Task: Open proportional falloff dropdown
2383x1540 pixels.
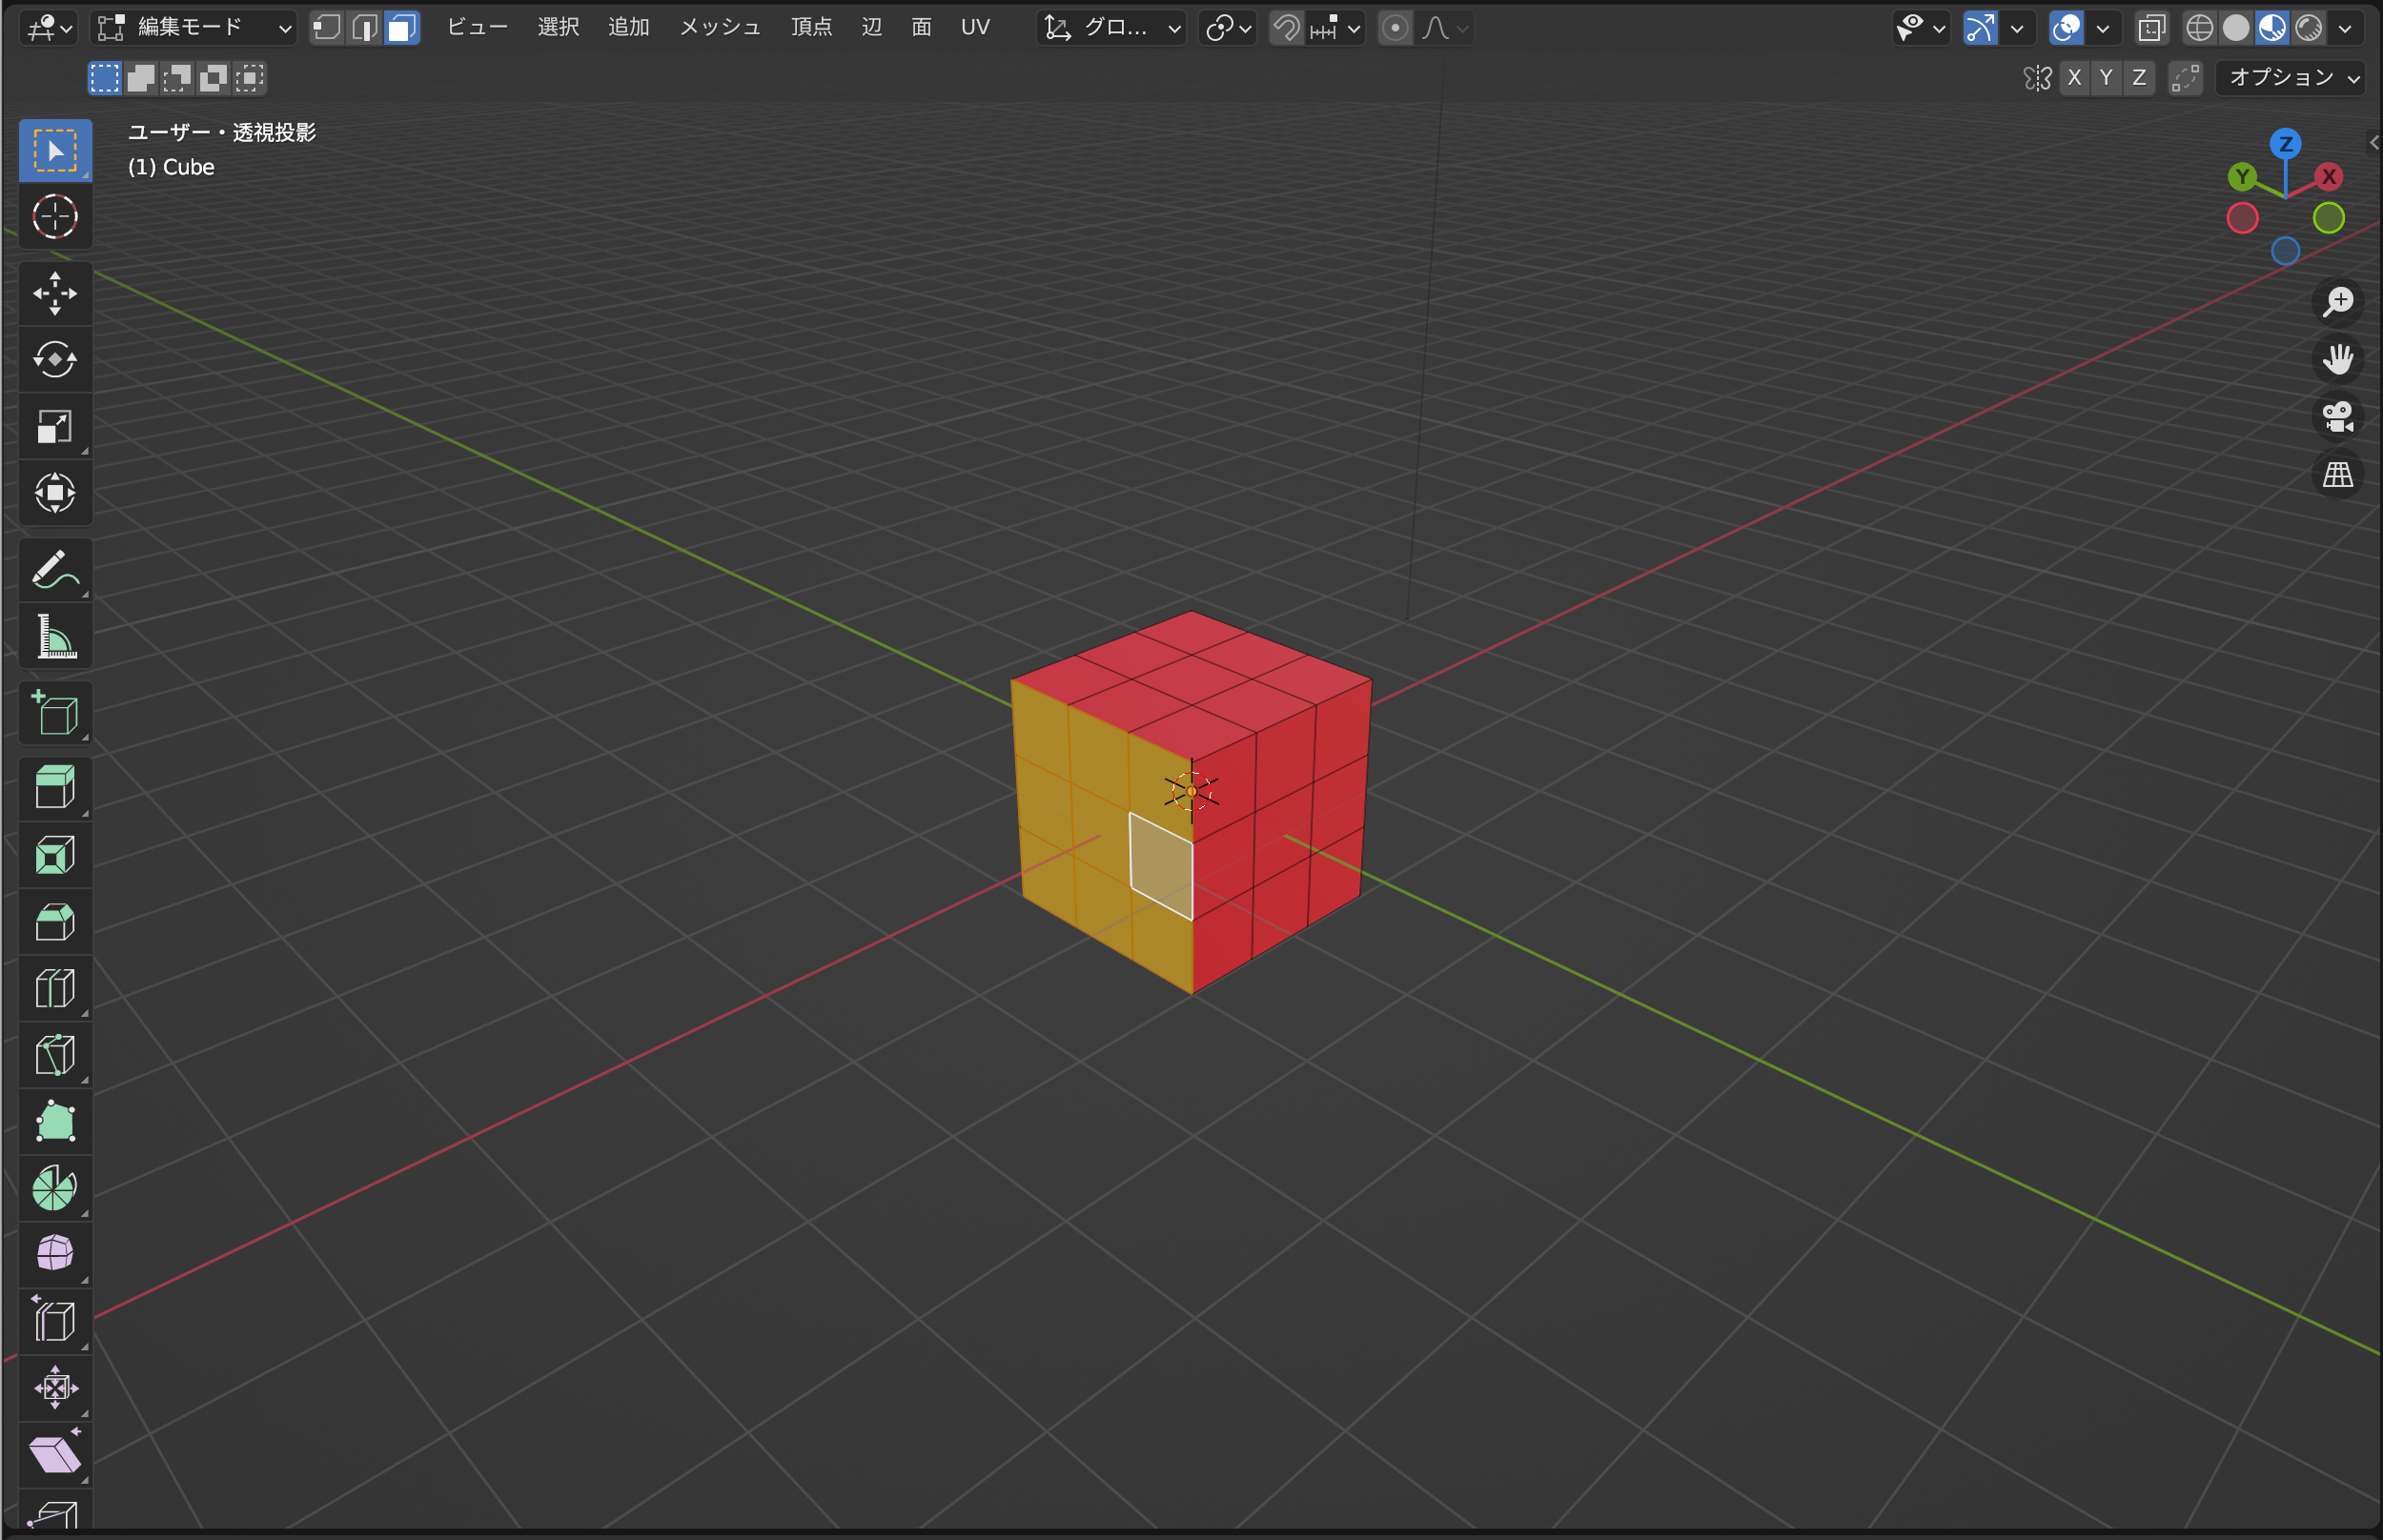Action: click(1444, 28)
